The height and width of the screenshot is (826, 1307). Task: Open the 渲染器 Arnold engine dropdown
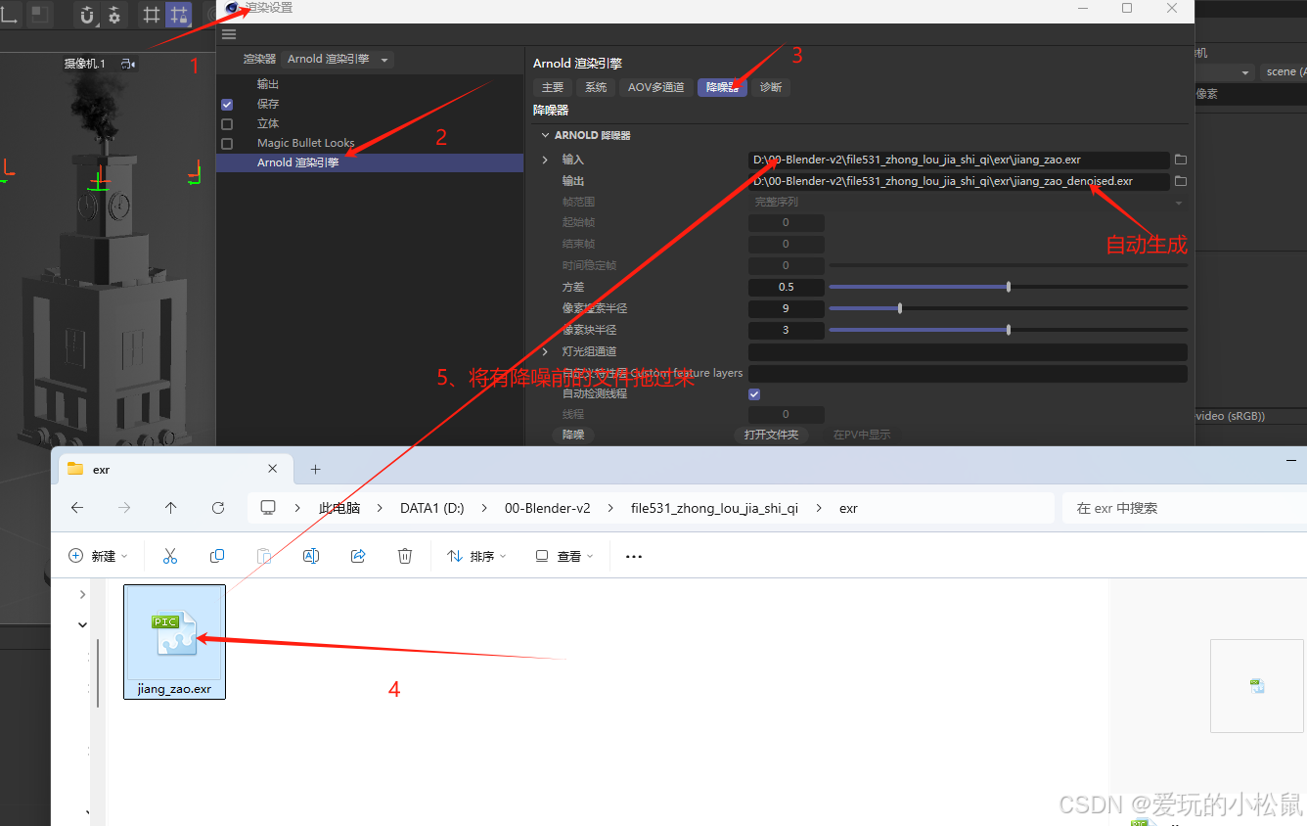(338, 60)
